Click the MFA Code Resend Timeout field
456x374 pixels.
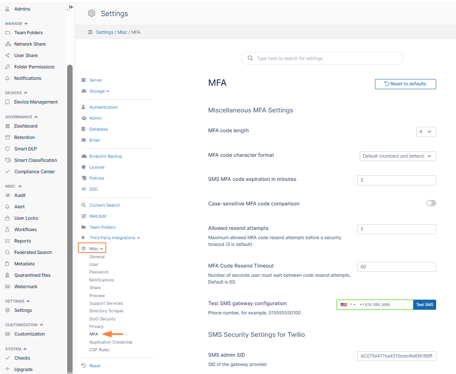396,267
